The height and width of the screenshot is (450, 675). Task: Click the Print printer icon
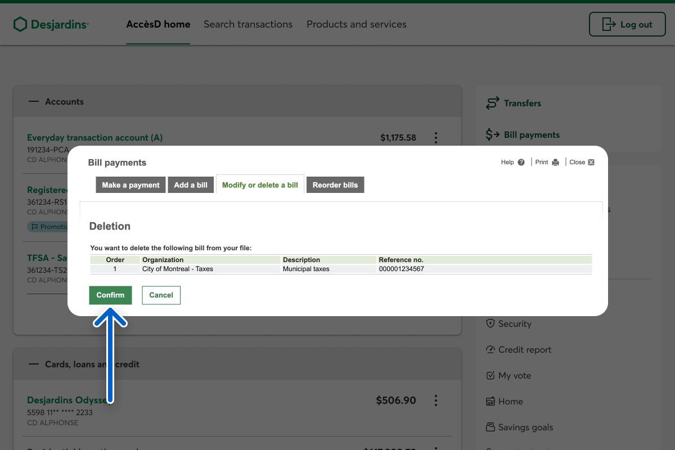point(555,163)
